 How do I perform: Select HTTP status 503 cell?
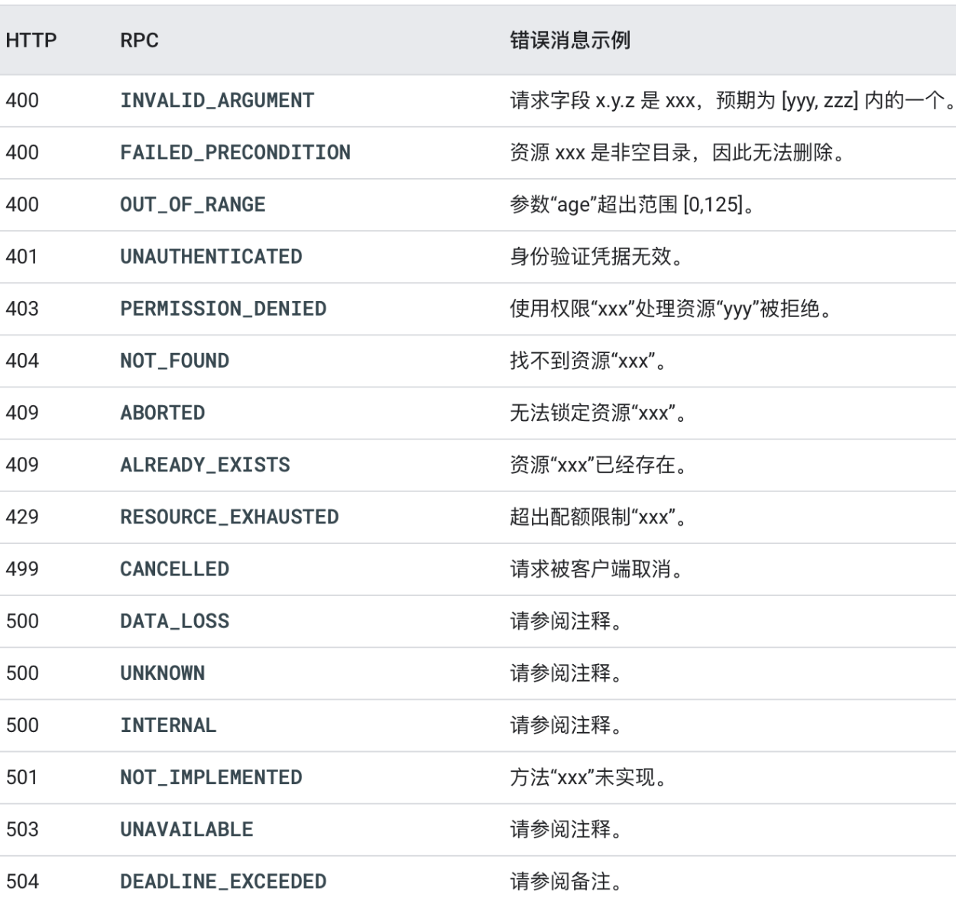click(x=22, y=828)
